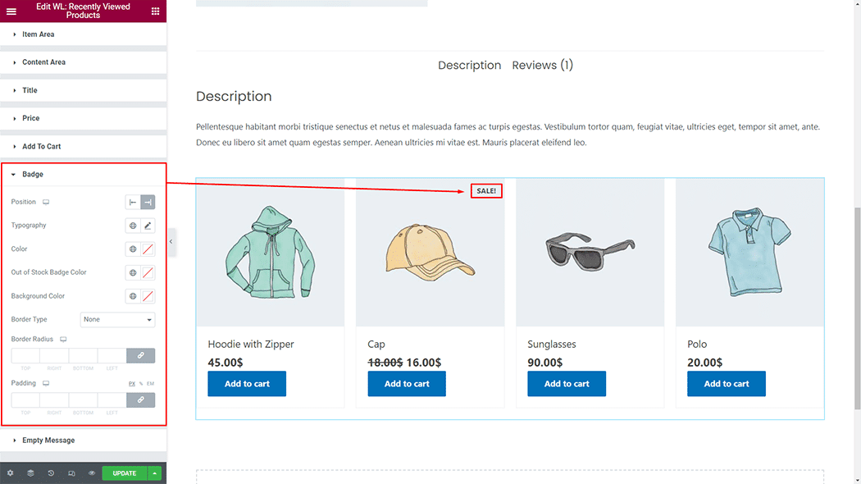Switch to Responsive mode
The height and width of the screenshot is (484, 861).
71,473
